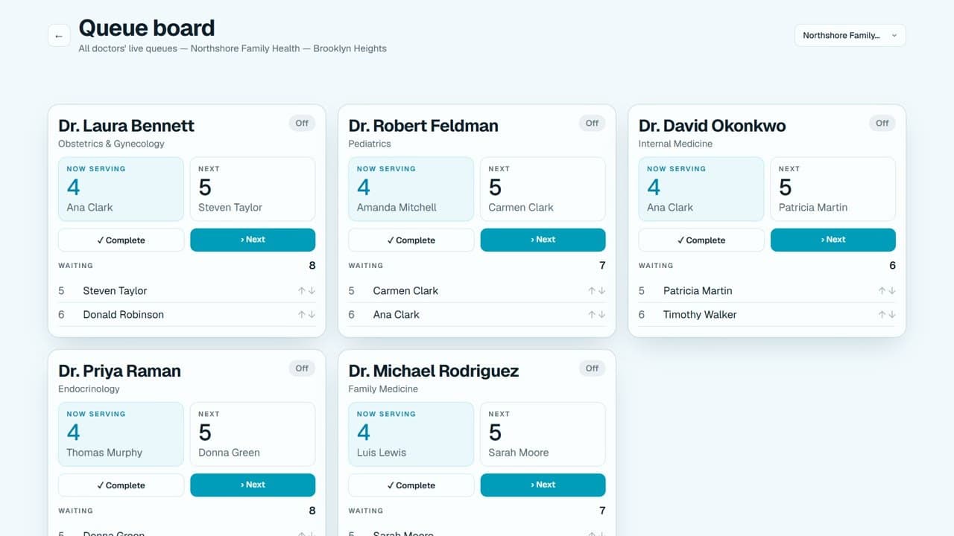This screenshot has height=536, width=954.
Task: Call Next patient for Dr. Okonkwo
Action: coord(833,240)
